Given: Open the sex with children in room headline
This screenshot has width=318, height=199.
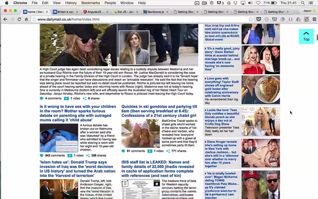Looking at the screenshot, I should [x=78, y=113].
